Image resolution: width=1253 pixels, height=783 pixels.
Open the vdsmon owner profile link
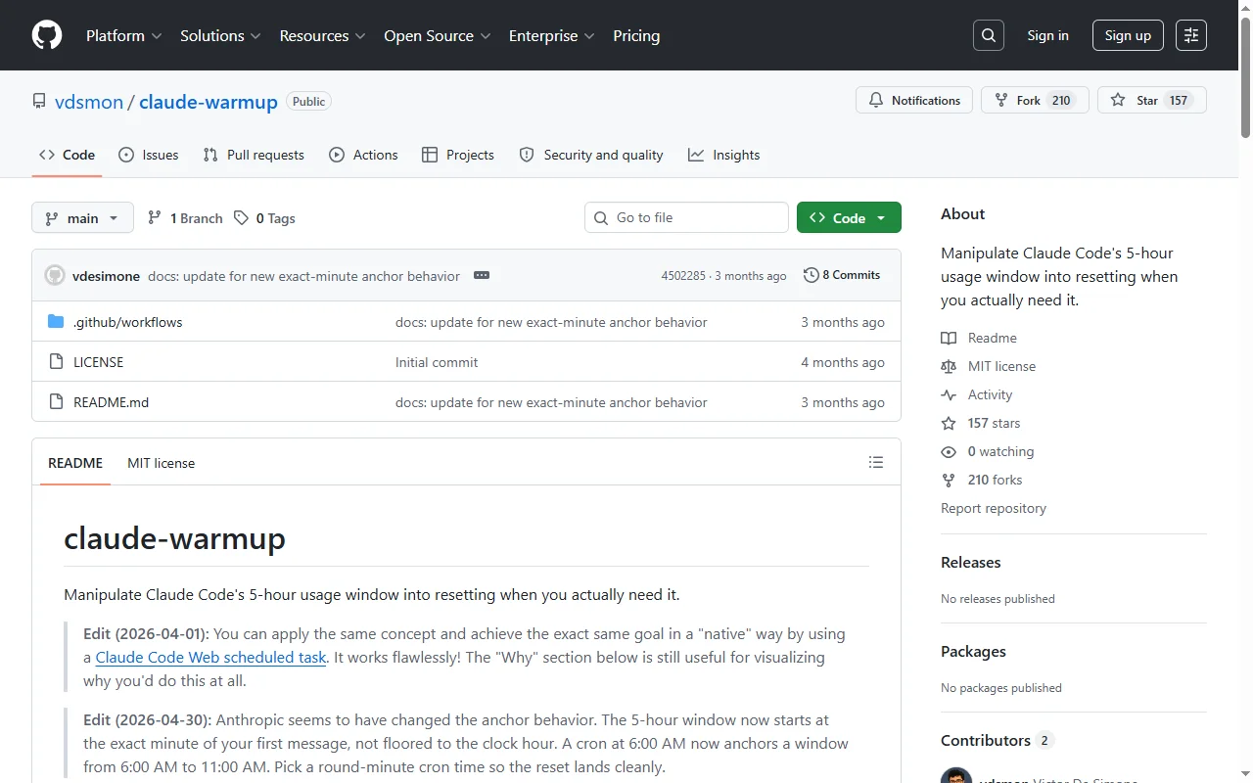89,102
